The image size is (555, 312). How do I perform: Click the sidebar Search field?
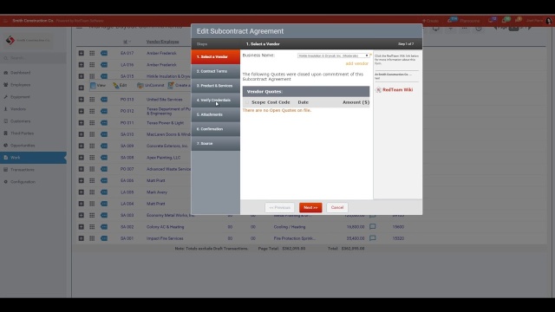pos(33,58)
